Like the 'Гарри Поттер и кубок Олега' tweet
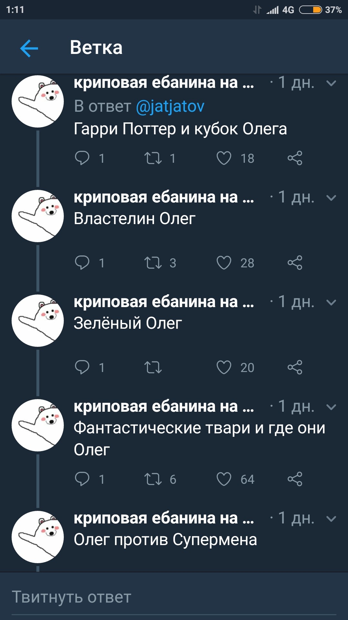Viewport: 348px width, 620px height. click(x=224, y=158)
